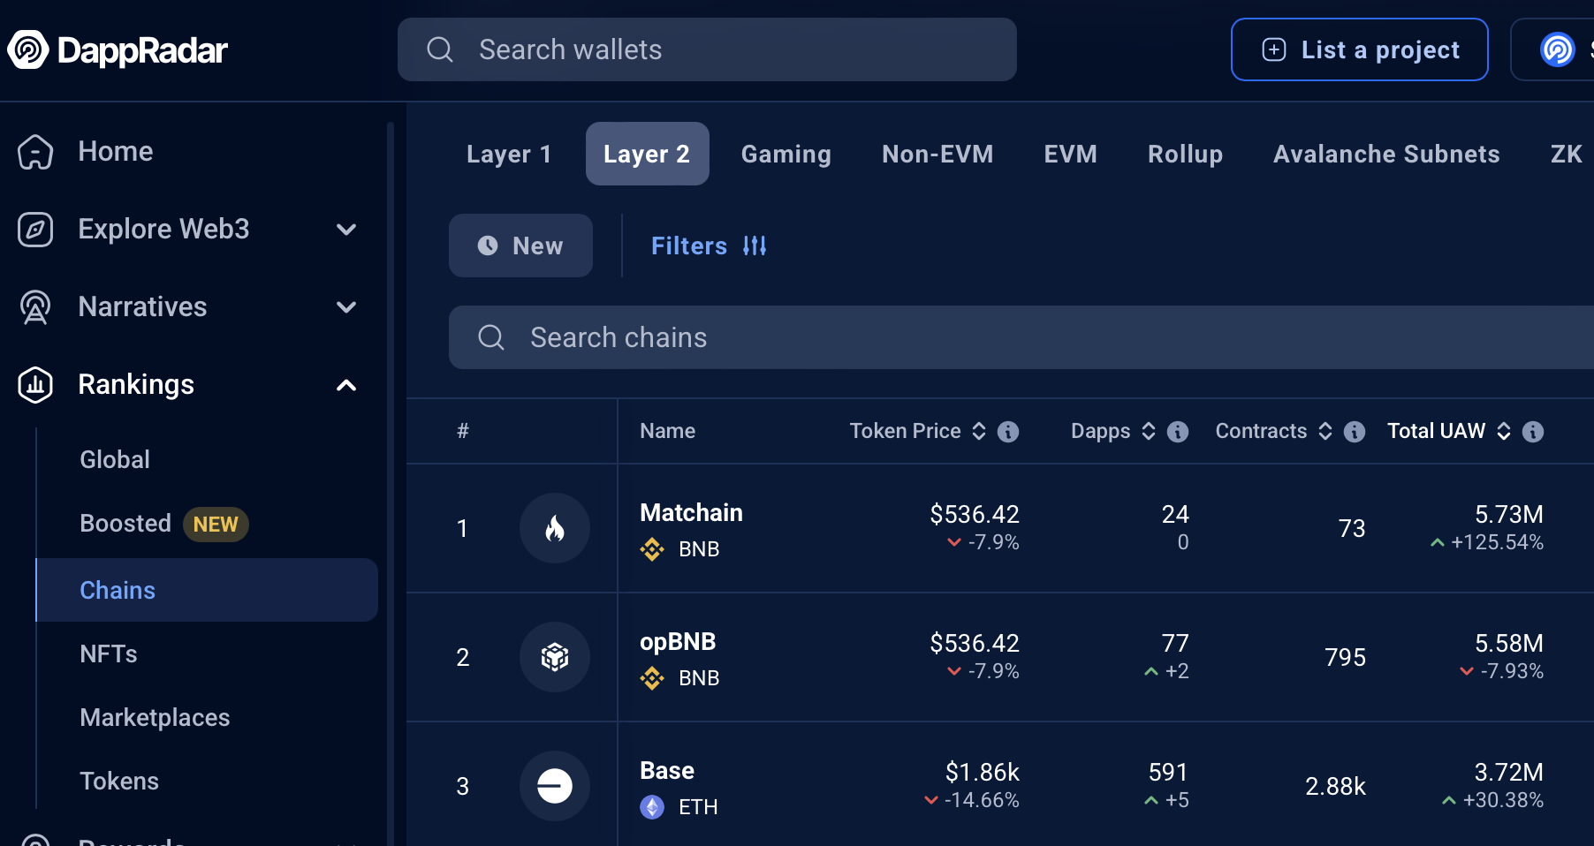The width and height of the screenshot is (1594, 846).
Task: Click the Name column header
Action: point(667,431)
